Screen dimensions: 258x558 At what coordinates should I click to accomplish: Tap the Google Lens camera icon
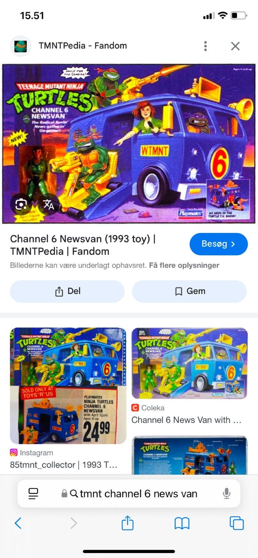tap(21, 204)
